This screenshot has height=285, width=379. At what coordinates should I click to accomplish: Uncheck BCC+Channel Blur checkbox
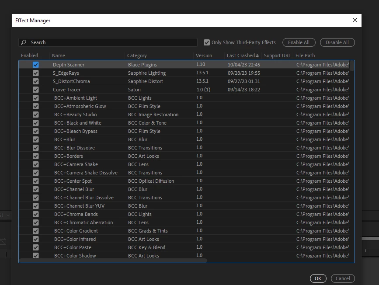click(36, 189)
